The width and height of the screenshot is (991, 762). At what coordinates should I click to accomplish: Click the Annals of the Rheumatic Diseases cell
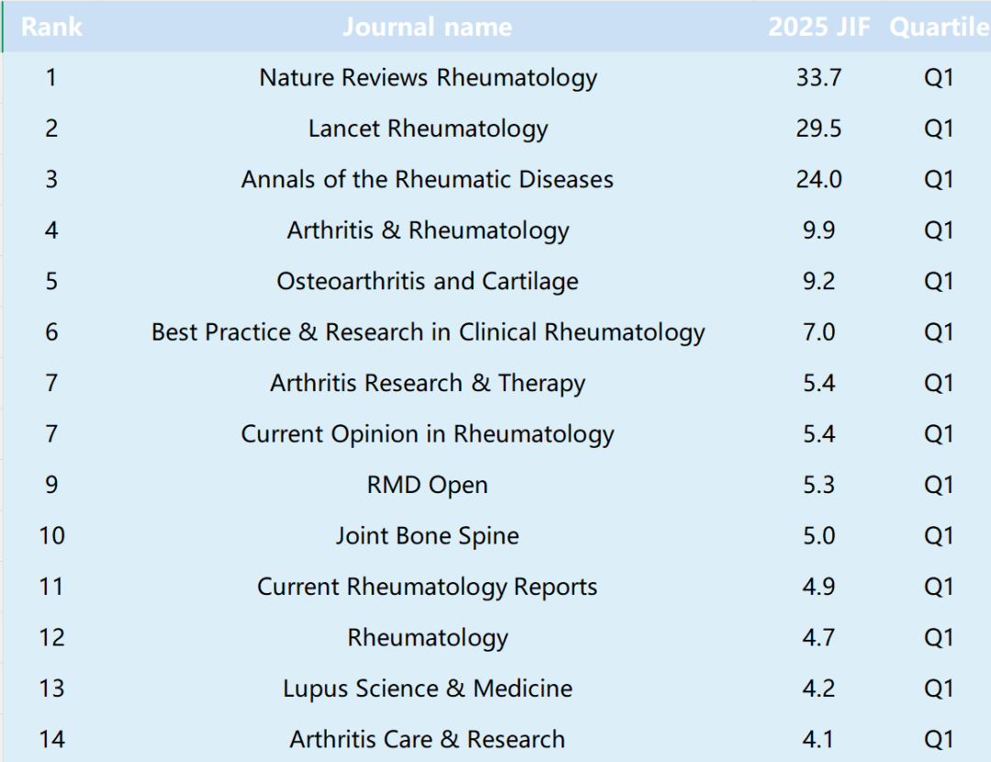(x=428, y=180)
